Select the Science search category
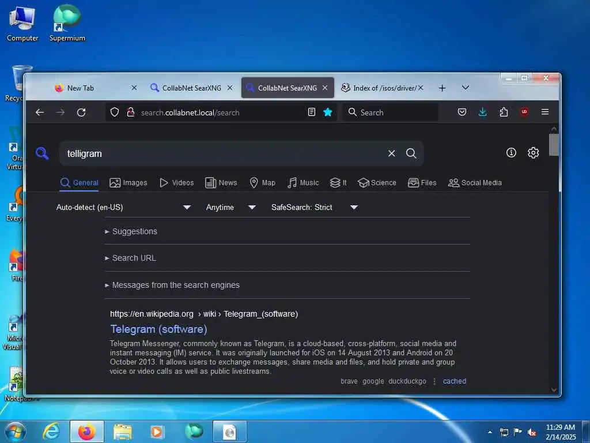 point(377,183)
